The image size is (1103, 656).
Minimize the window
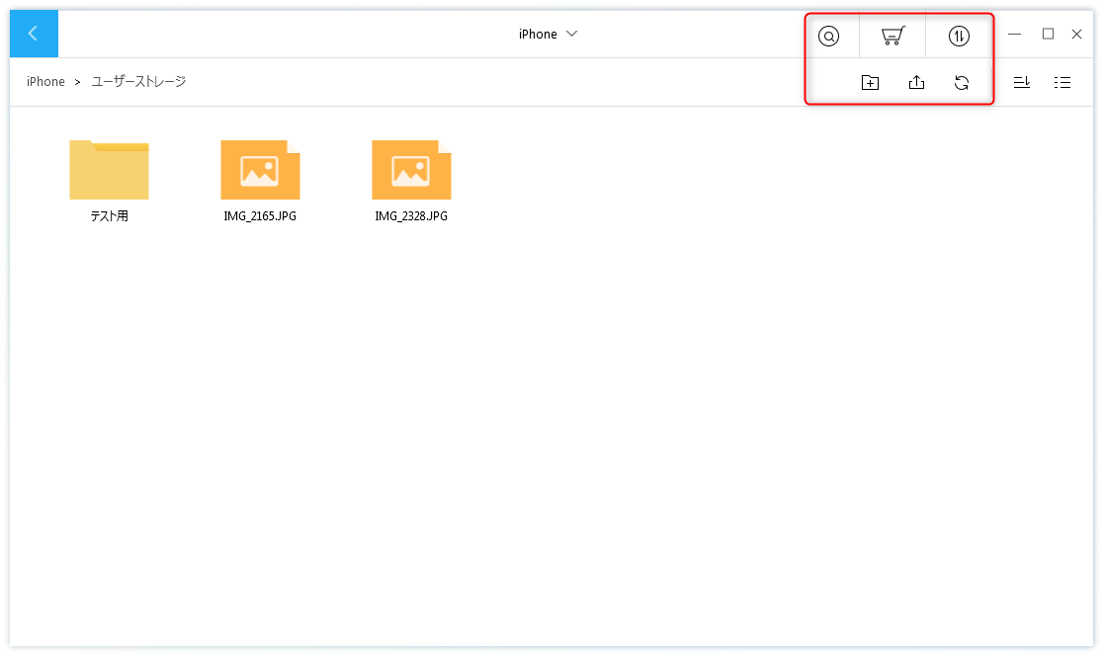tap(1014, 34)
